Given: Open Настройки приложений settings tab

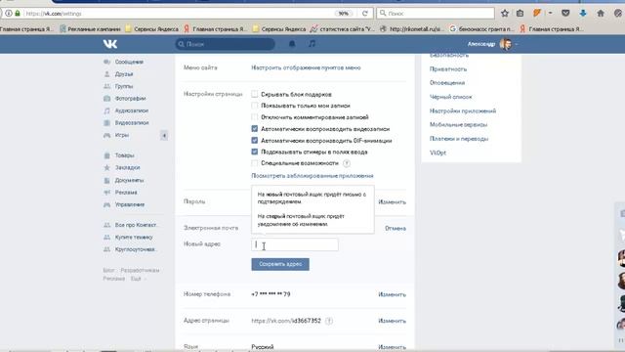Looking at the screenshot, I should (463, 110).
